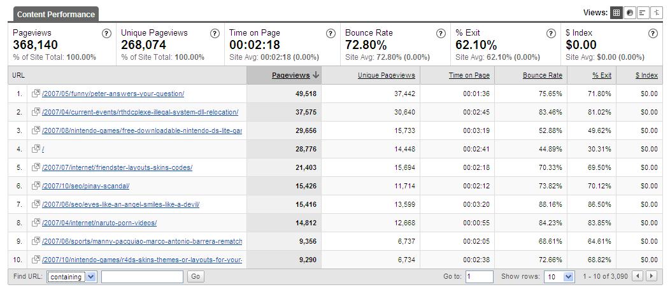
Task: Go to next page of results
Action: tap(651, 276)
